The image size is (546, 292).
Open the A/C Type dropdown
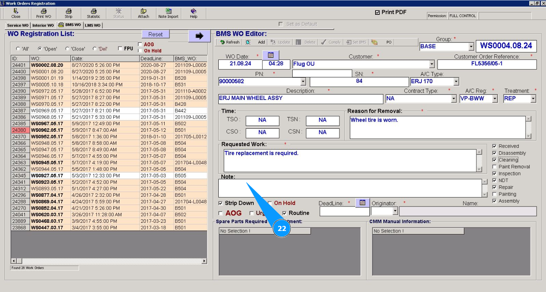(456, 82)
